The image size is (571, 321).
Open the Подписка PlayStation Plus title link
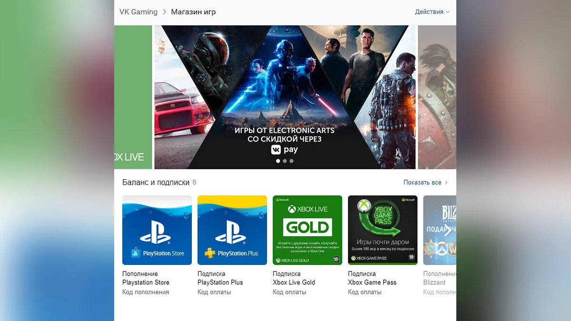click(x=220, y=278)
